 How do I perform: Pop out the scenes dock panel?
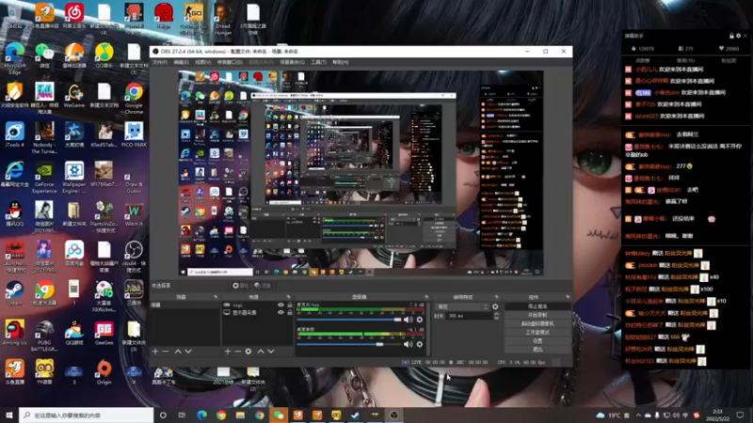click(216, 297)
